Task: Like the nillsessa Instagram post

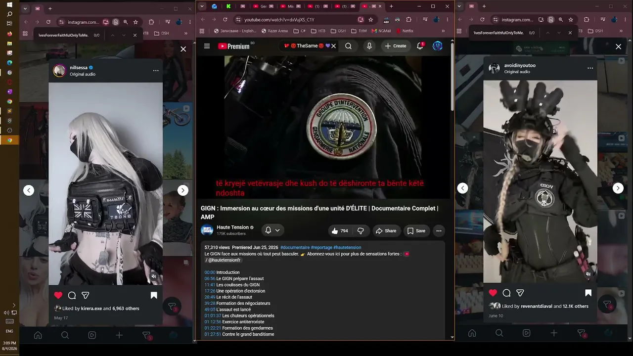Action: 58,295
